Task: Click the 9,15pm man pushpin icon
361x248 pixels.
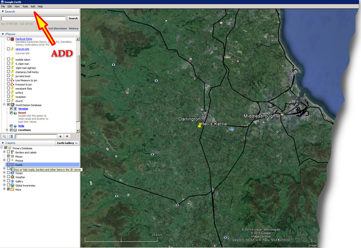Action: point(12,63)
